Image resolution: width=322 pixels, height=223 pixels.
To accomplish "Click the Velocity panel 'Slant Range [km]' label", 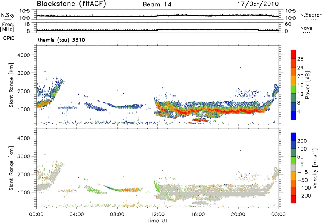I will pos(11,168).
